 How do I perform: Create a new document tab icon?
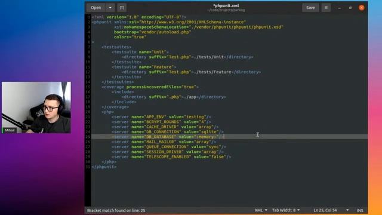point(122,8)
